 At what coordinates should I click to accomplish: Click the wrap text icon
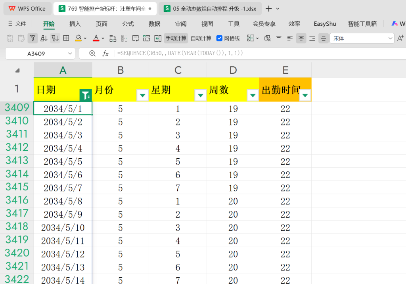[x=136, y=38]
